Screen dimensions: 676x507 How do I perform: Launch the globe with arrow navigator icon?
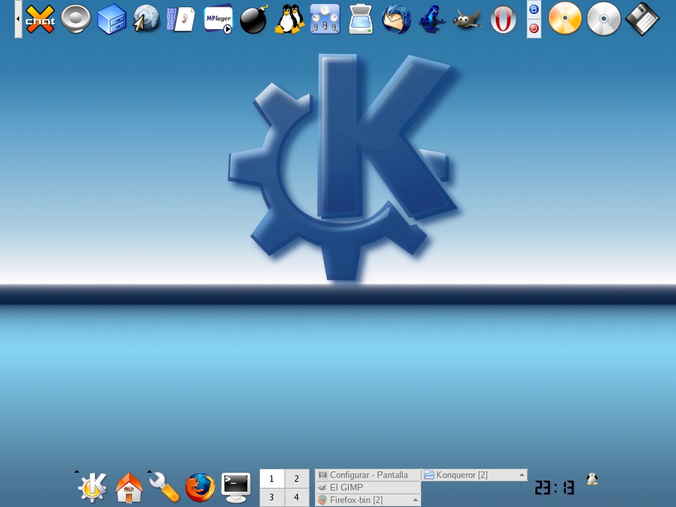[x=146, y=18]
